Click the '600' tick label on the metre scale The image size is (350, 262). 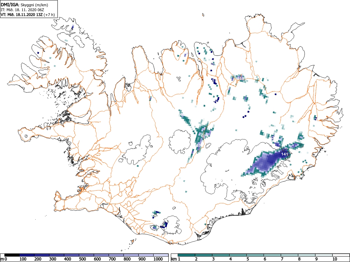click(98, 259)
